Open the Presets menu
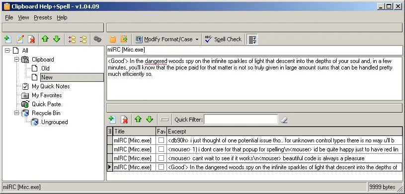This screenshot has width=405, height=194. tap(43, 17)
